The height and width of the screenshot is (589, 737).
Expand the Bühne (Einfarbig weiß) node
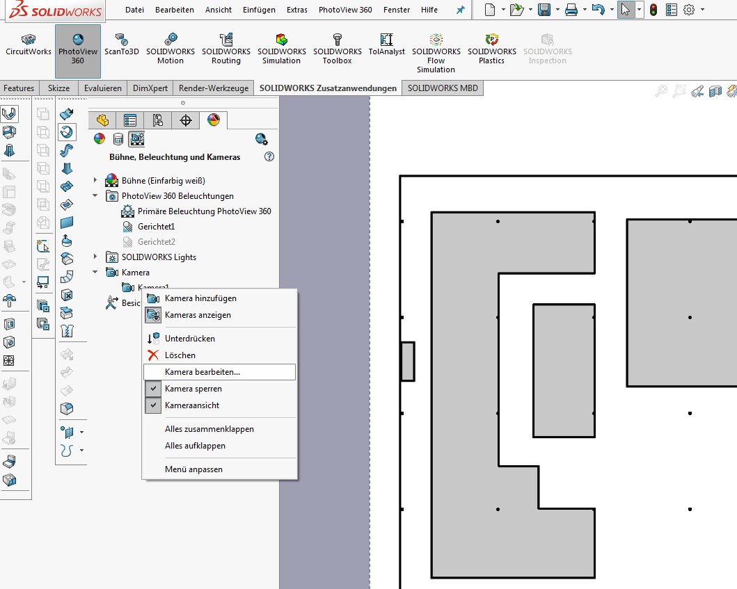(96, 181)
